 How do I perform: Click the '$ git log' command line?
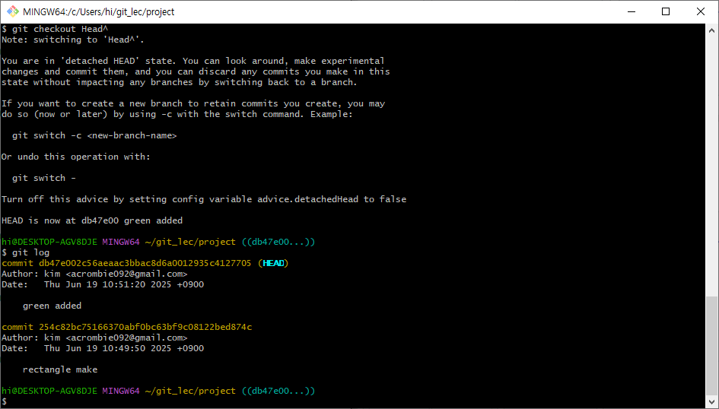tap(25, 252)
